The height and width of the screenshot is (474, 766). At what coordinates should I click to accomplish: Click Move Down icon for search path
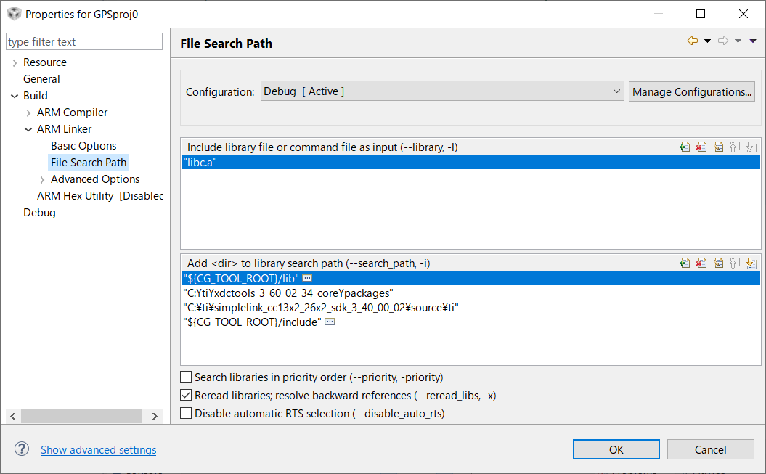(x=751, y=263)
